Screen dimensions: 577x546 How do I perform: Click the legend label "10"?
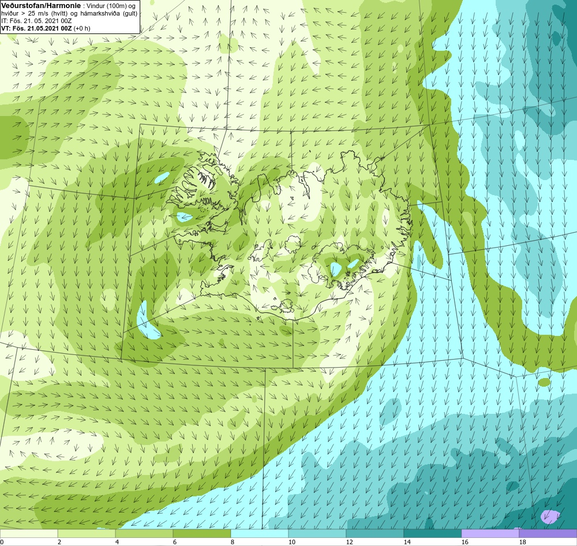pyautogui.click(x=291, y=542)
